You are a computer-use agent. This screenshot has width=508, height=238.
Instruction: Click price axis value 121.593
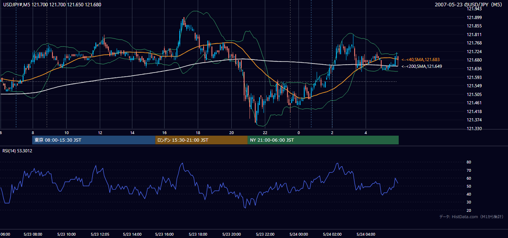[475, 77]
